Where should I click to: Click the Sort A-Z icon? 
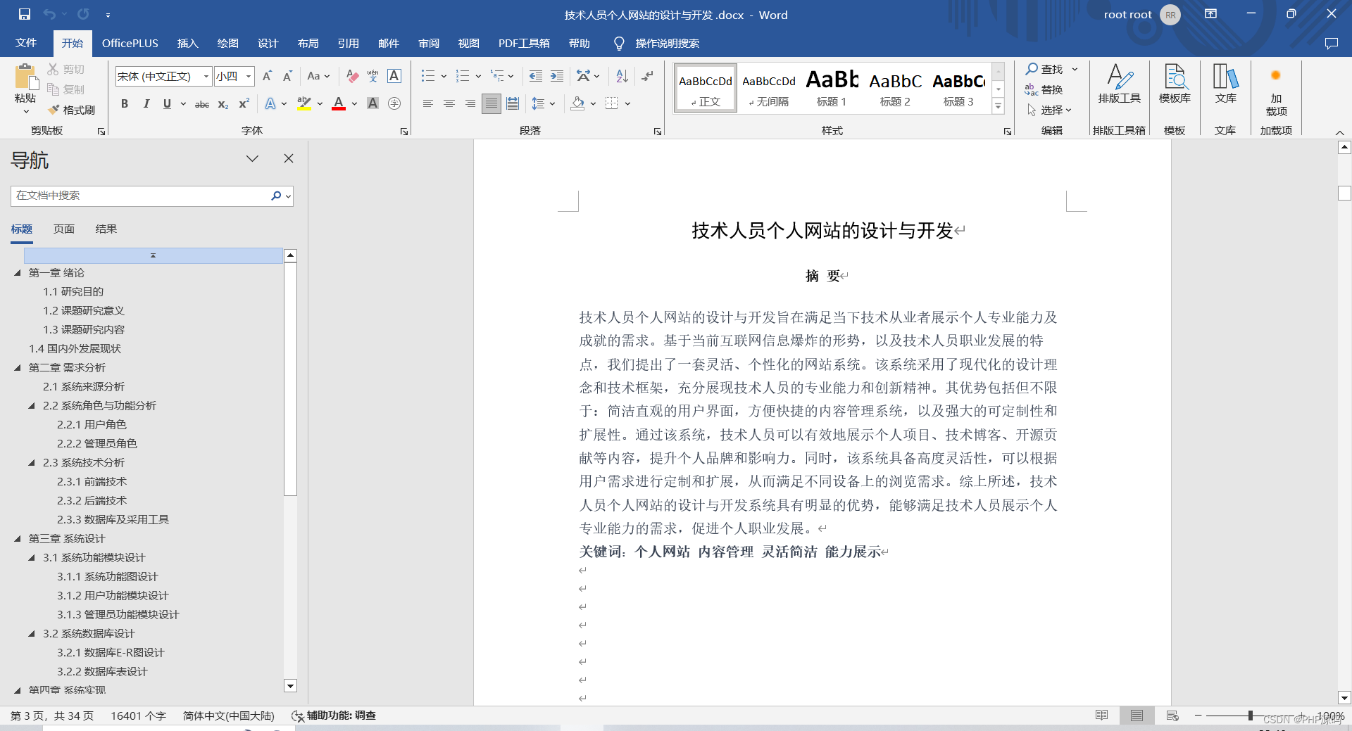coord(622,76)
